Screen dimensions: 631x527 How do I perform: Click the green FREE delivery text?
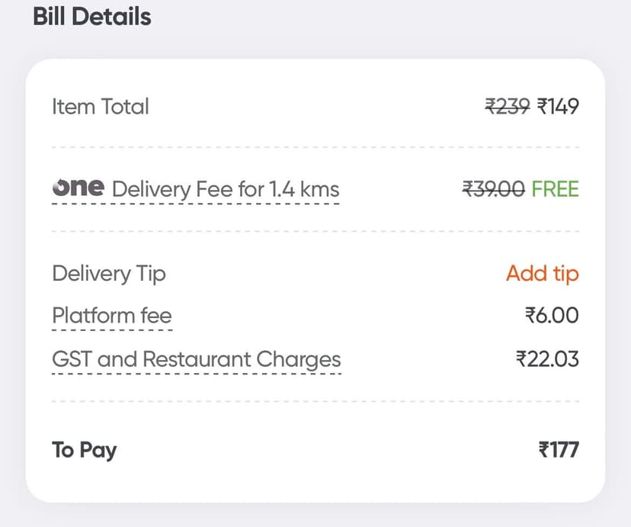click(555, 188)
